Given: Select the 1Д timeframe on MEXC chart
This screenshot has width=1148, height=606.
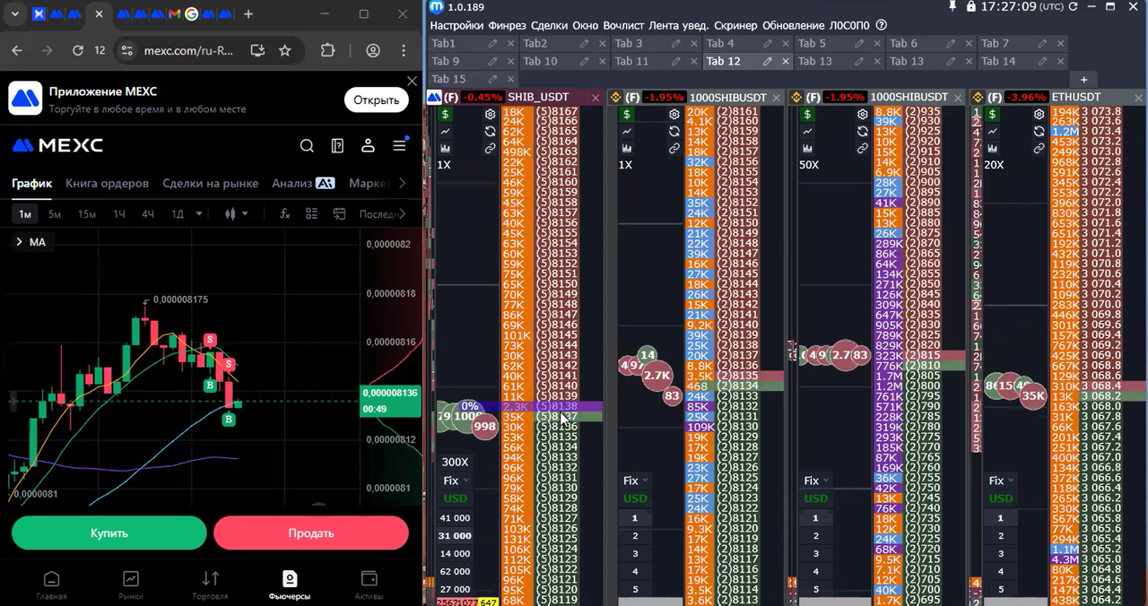Looking at the screenshot, I should [x=178, y=214].
